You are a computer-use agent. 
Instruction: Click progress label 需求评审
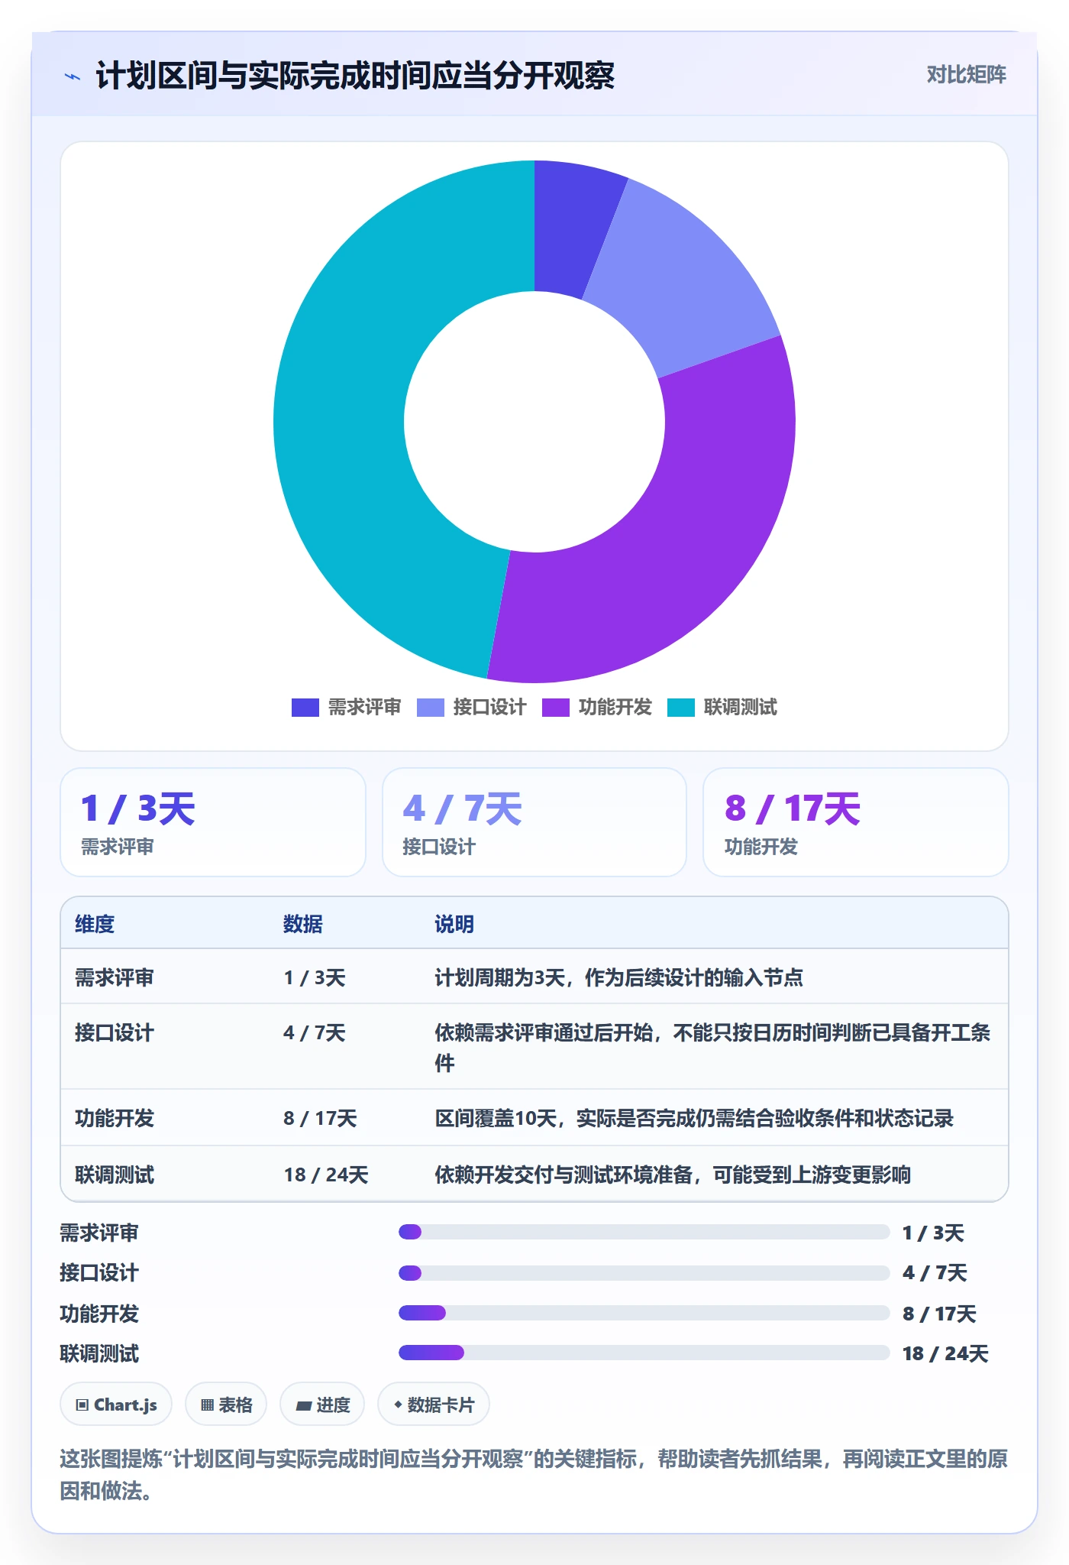click(99, 1233)
